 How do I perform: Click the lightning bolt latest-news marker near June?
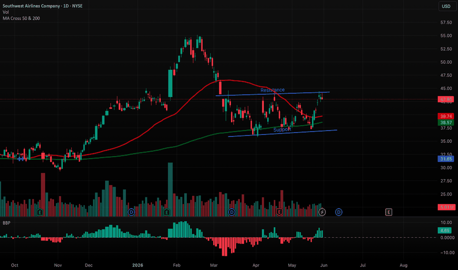pyautogui.click(x=322, y=212)
